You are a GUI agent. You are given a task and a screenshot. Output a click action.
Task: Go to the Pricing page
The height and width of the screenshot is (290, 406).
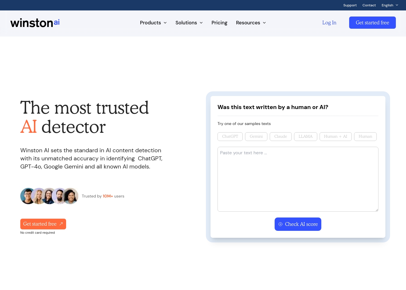(x=219, y=23)
